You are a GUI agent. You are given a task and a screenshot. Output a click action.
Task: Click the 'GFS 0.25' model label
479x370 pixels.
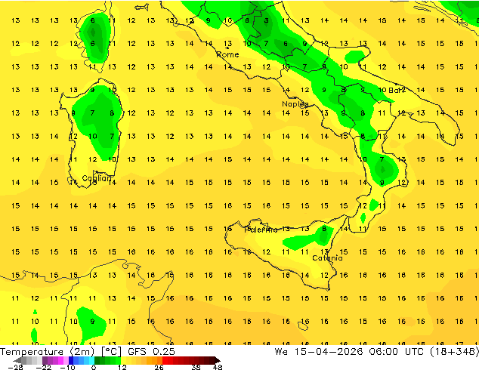click(151, 352)
